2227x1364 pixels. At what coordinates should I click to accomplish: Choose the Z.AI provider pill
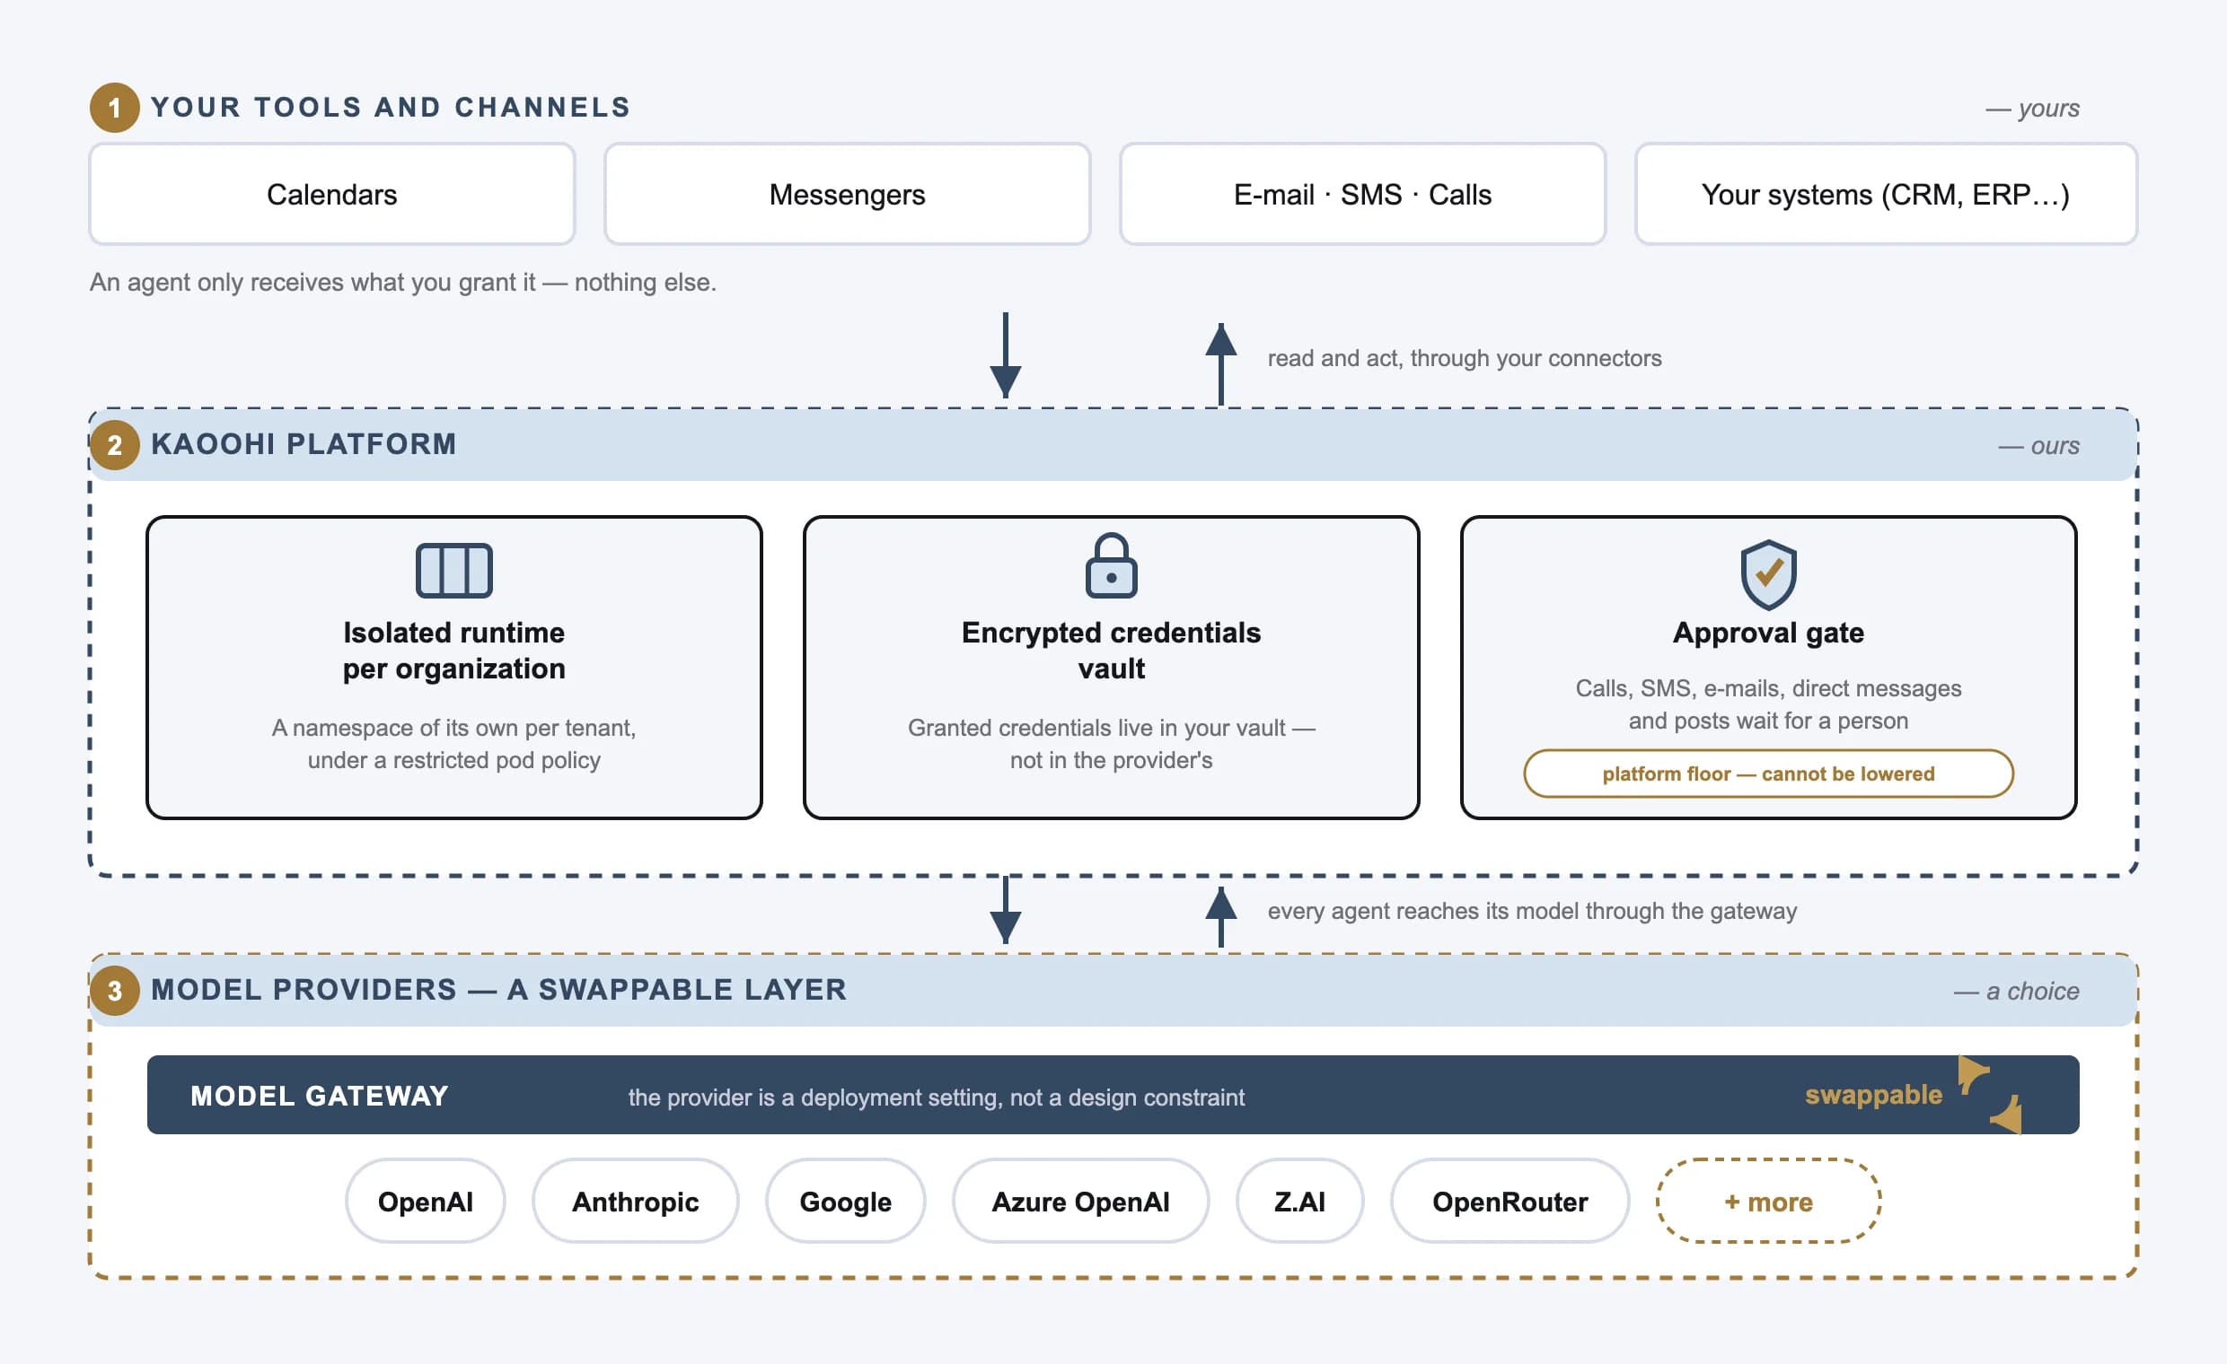[1299, 1201]
